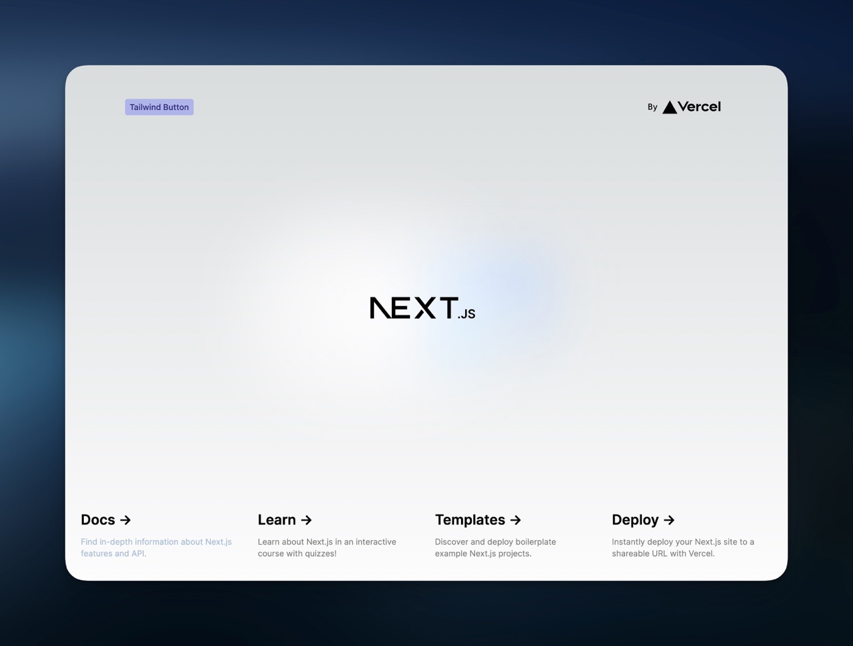The width and height of the screenshot is (853, 646).
Task: Open the Docs link heading
Action: pos(106,520)
